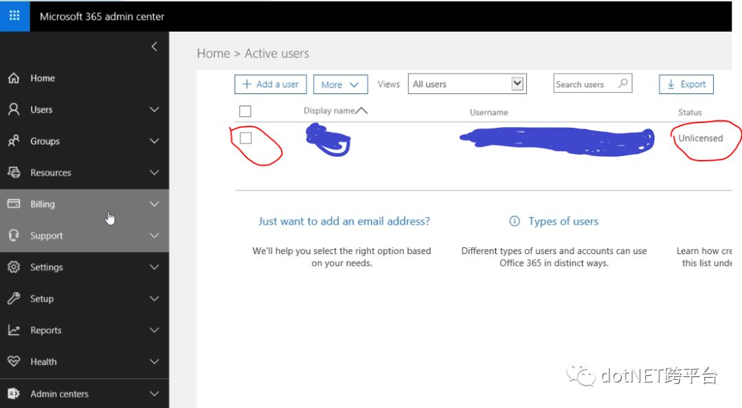The height and width of the screenshot is (408, 742).
Task: Click the Health heart icon
Action: 14,361
